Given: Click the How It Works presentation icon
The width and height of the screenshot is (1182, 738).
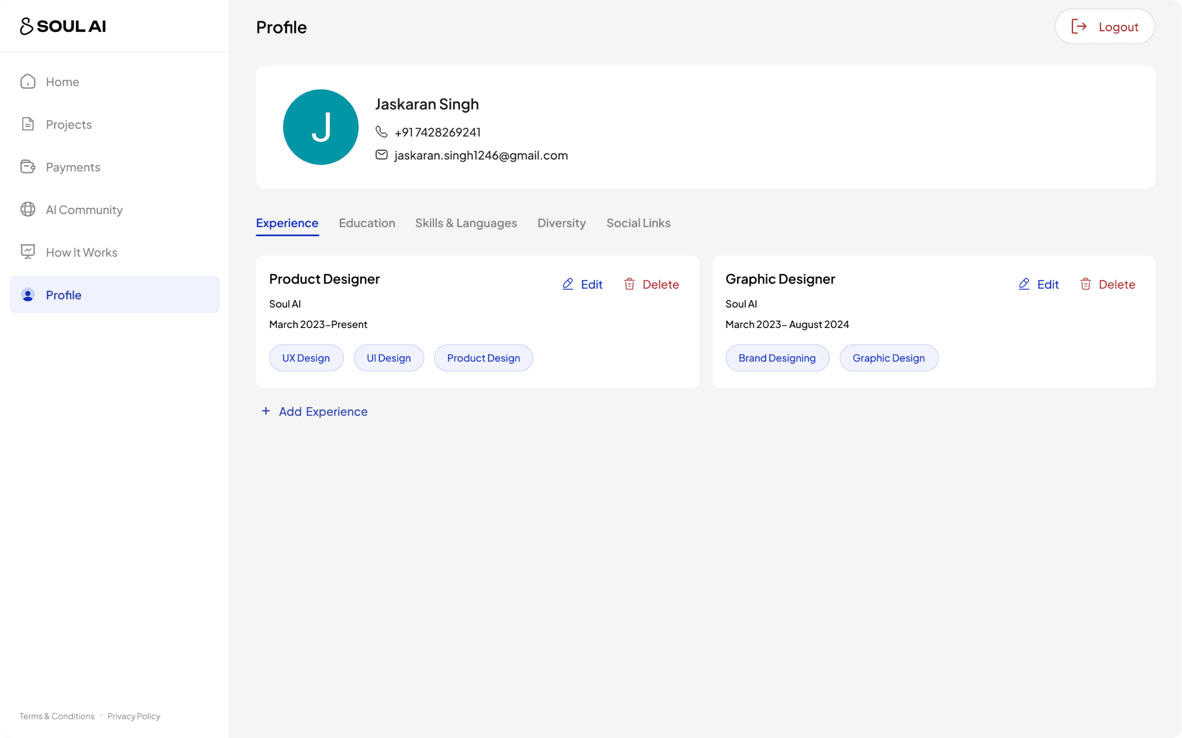Looking at the screenshot, I should tap(28, 252).
